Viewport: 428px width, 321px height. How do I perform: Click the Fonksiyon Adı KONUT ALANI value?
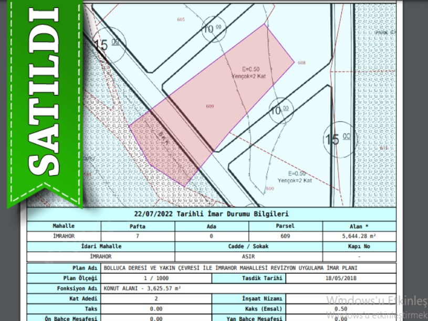[143, 288]
